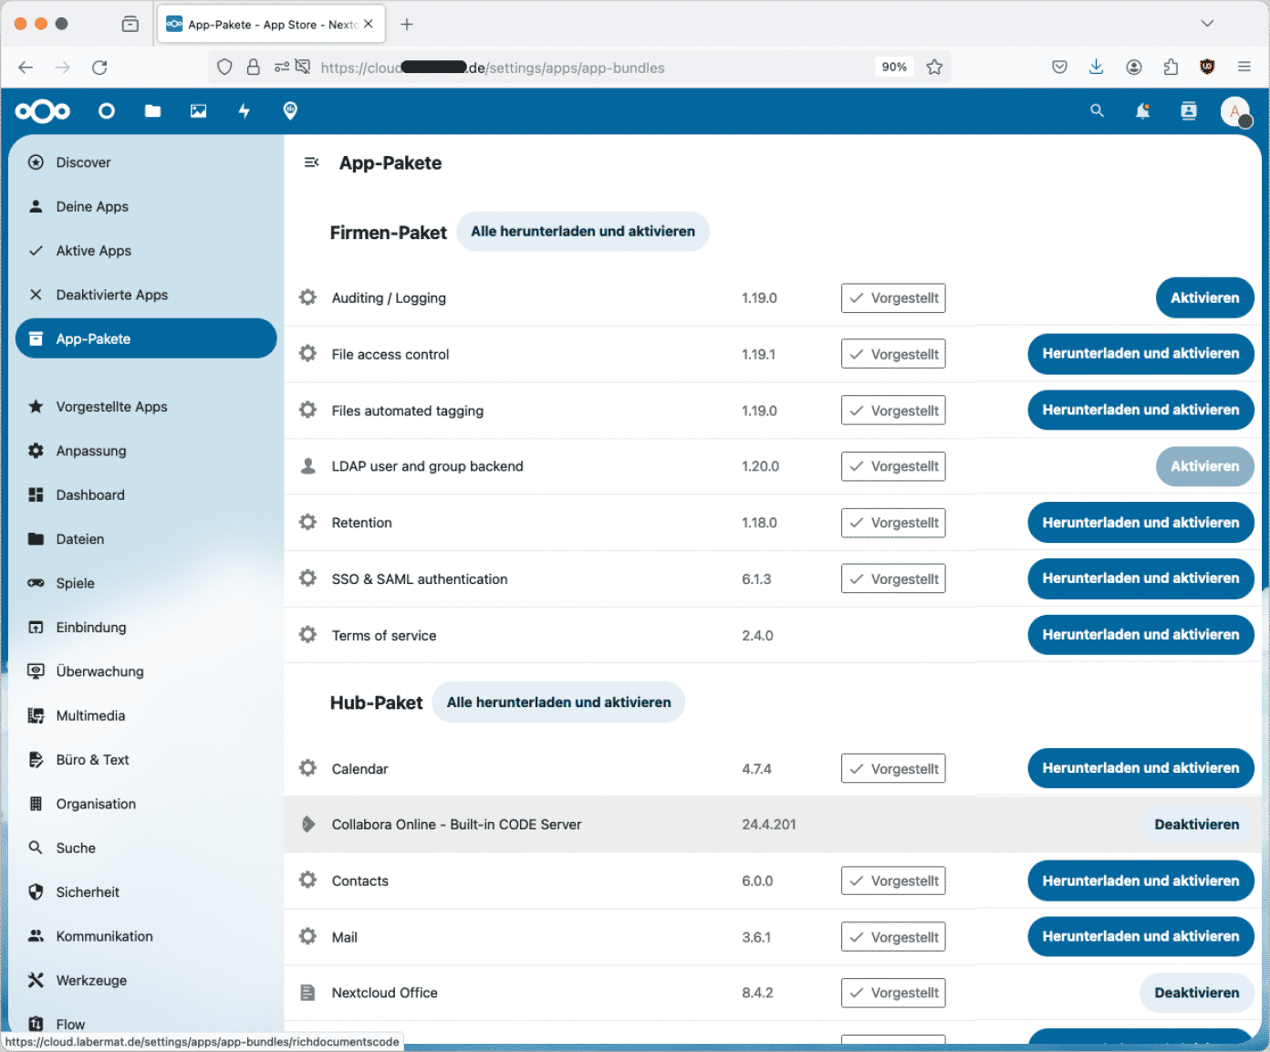The width and height of the screenshot is (1270, 1052).
Task: Click the 90% page zoom control
Action: [x=893, y=66]
